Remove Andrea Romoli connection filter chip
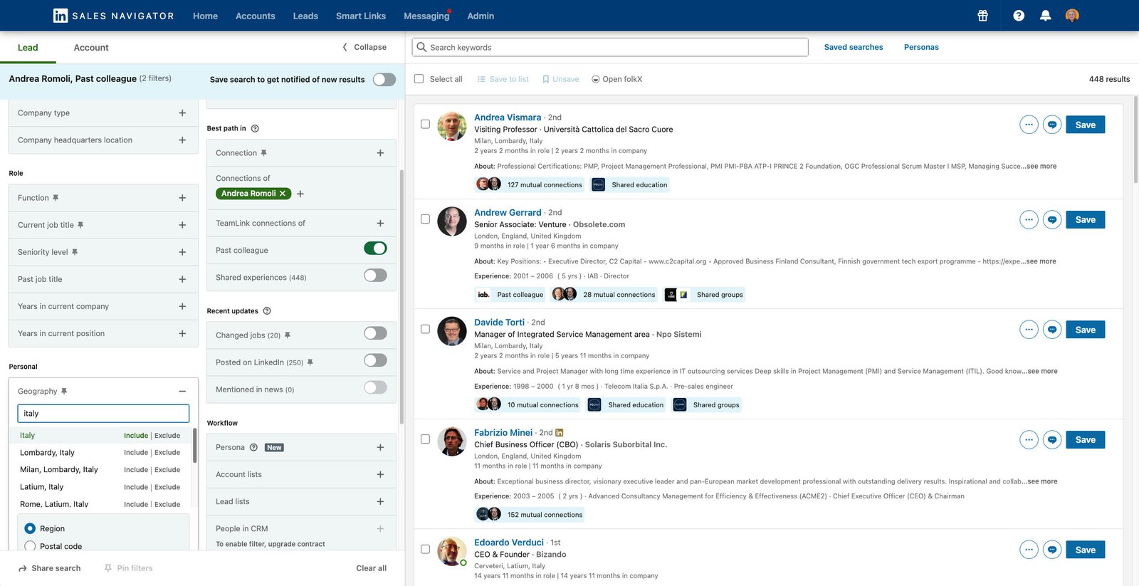 (283, 194)
